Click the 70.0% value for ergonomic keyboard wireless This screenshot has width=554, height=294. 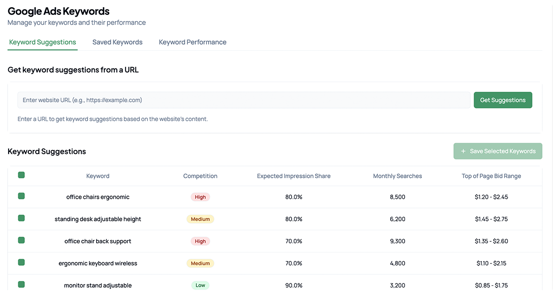pyautogui.click(x=294, y=263)
